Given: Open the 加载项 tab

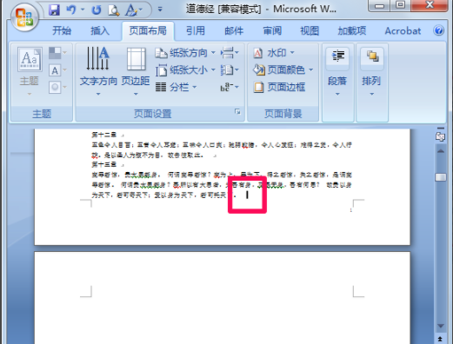Looking at the screenshot, I should 352,30.
